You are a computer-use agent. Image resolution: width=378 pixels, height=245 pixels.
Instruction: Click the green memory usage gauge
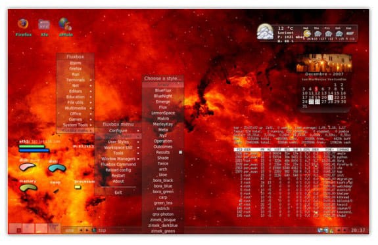point(28,188)
